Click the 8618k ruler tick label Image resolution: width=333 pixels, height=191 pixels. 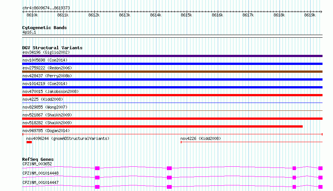pos(279,15)
